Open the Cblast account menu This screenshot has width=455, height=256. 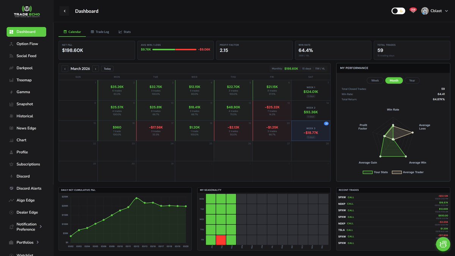point(434,11)
